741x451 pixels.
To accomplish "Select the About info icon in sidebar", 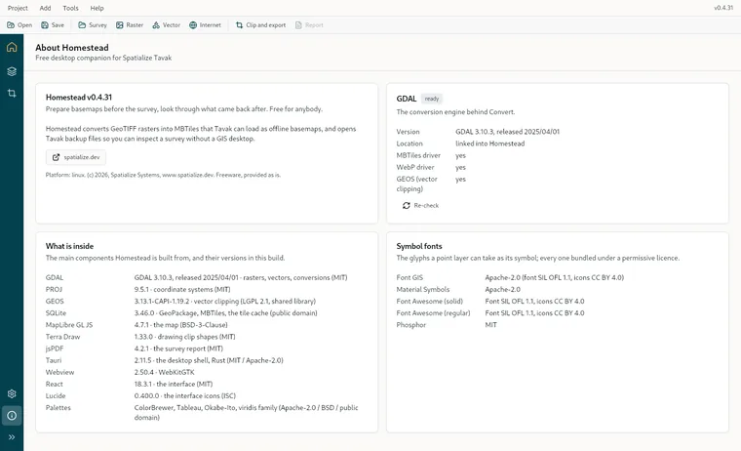I will click(12, 416).
